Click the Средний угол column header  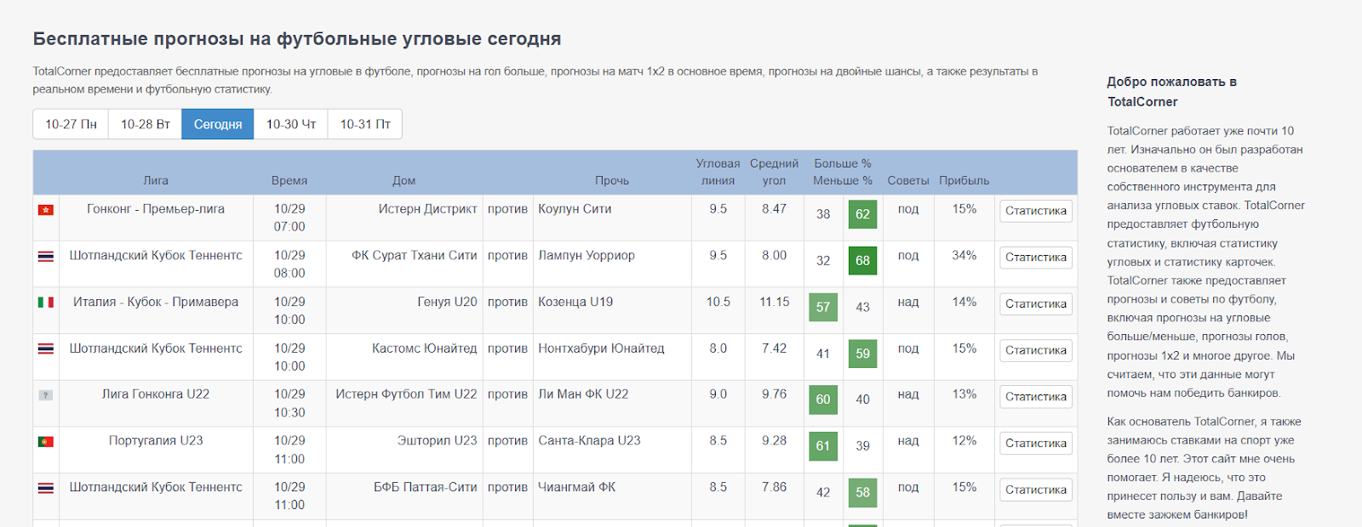(774, 172)
